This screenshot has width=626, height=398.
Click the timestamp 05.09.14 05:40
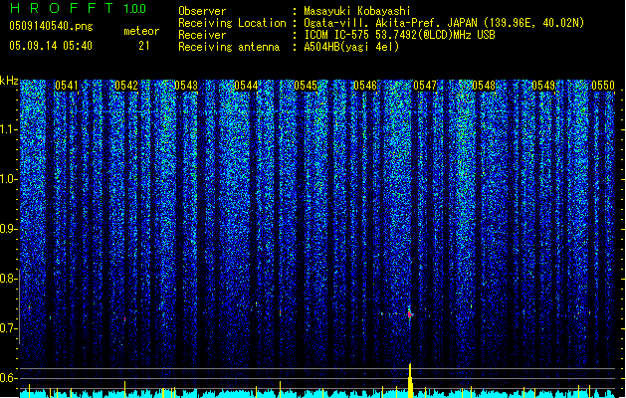coord(51,46)
